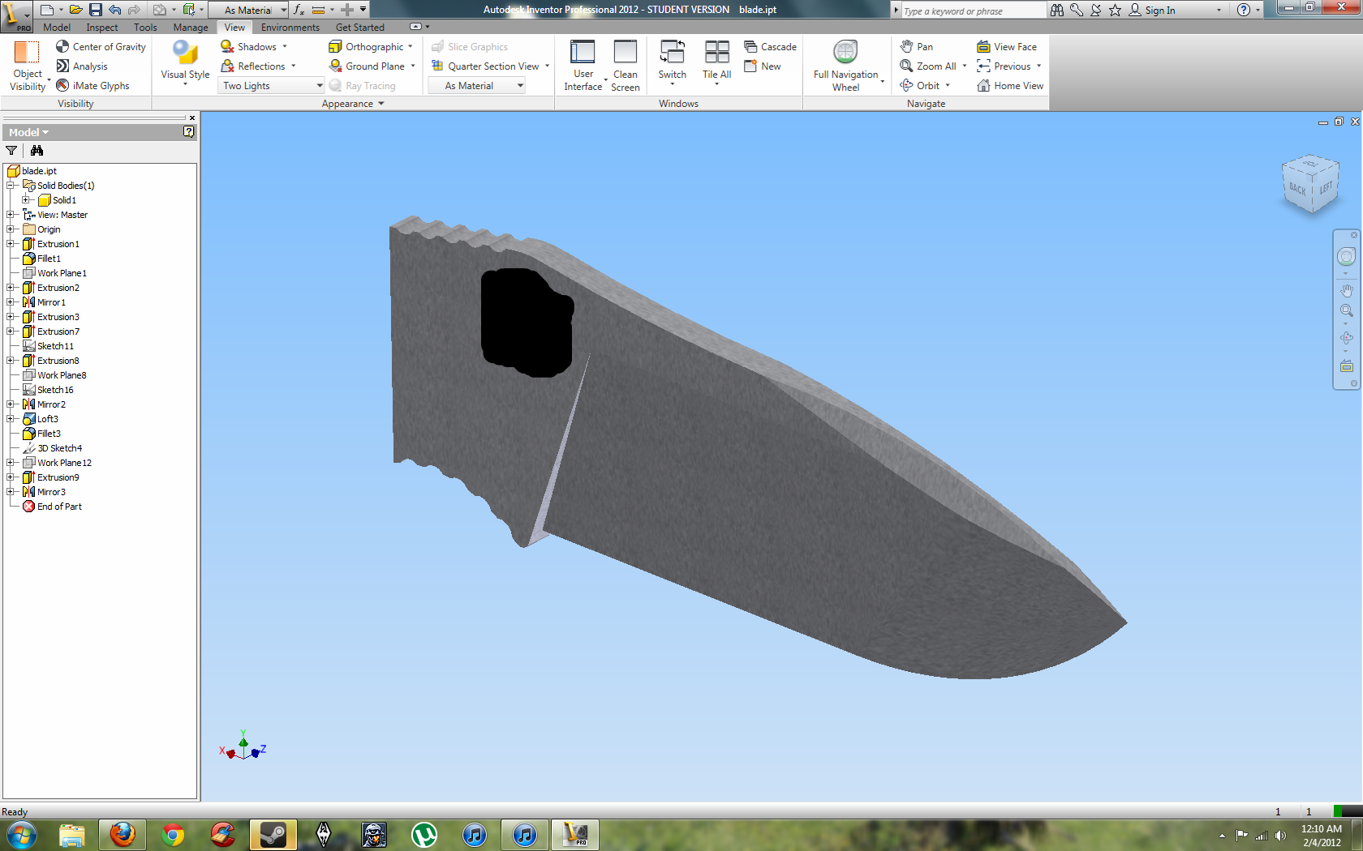
Task: Open the Inspect ribbon tab
Action: 102,28
